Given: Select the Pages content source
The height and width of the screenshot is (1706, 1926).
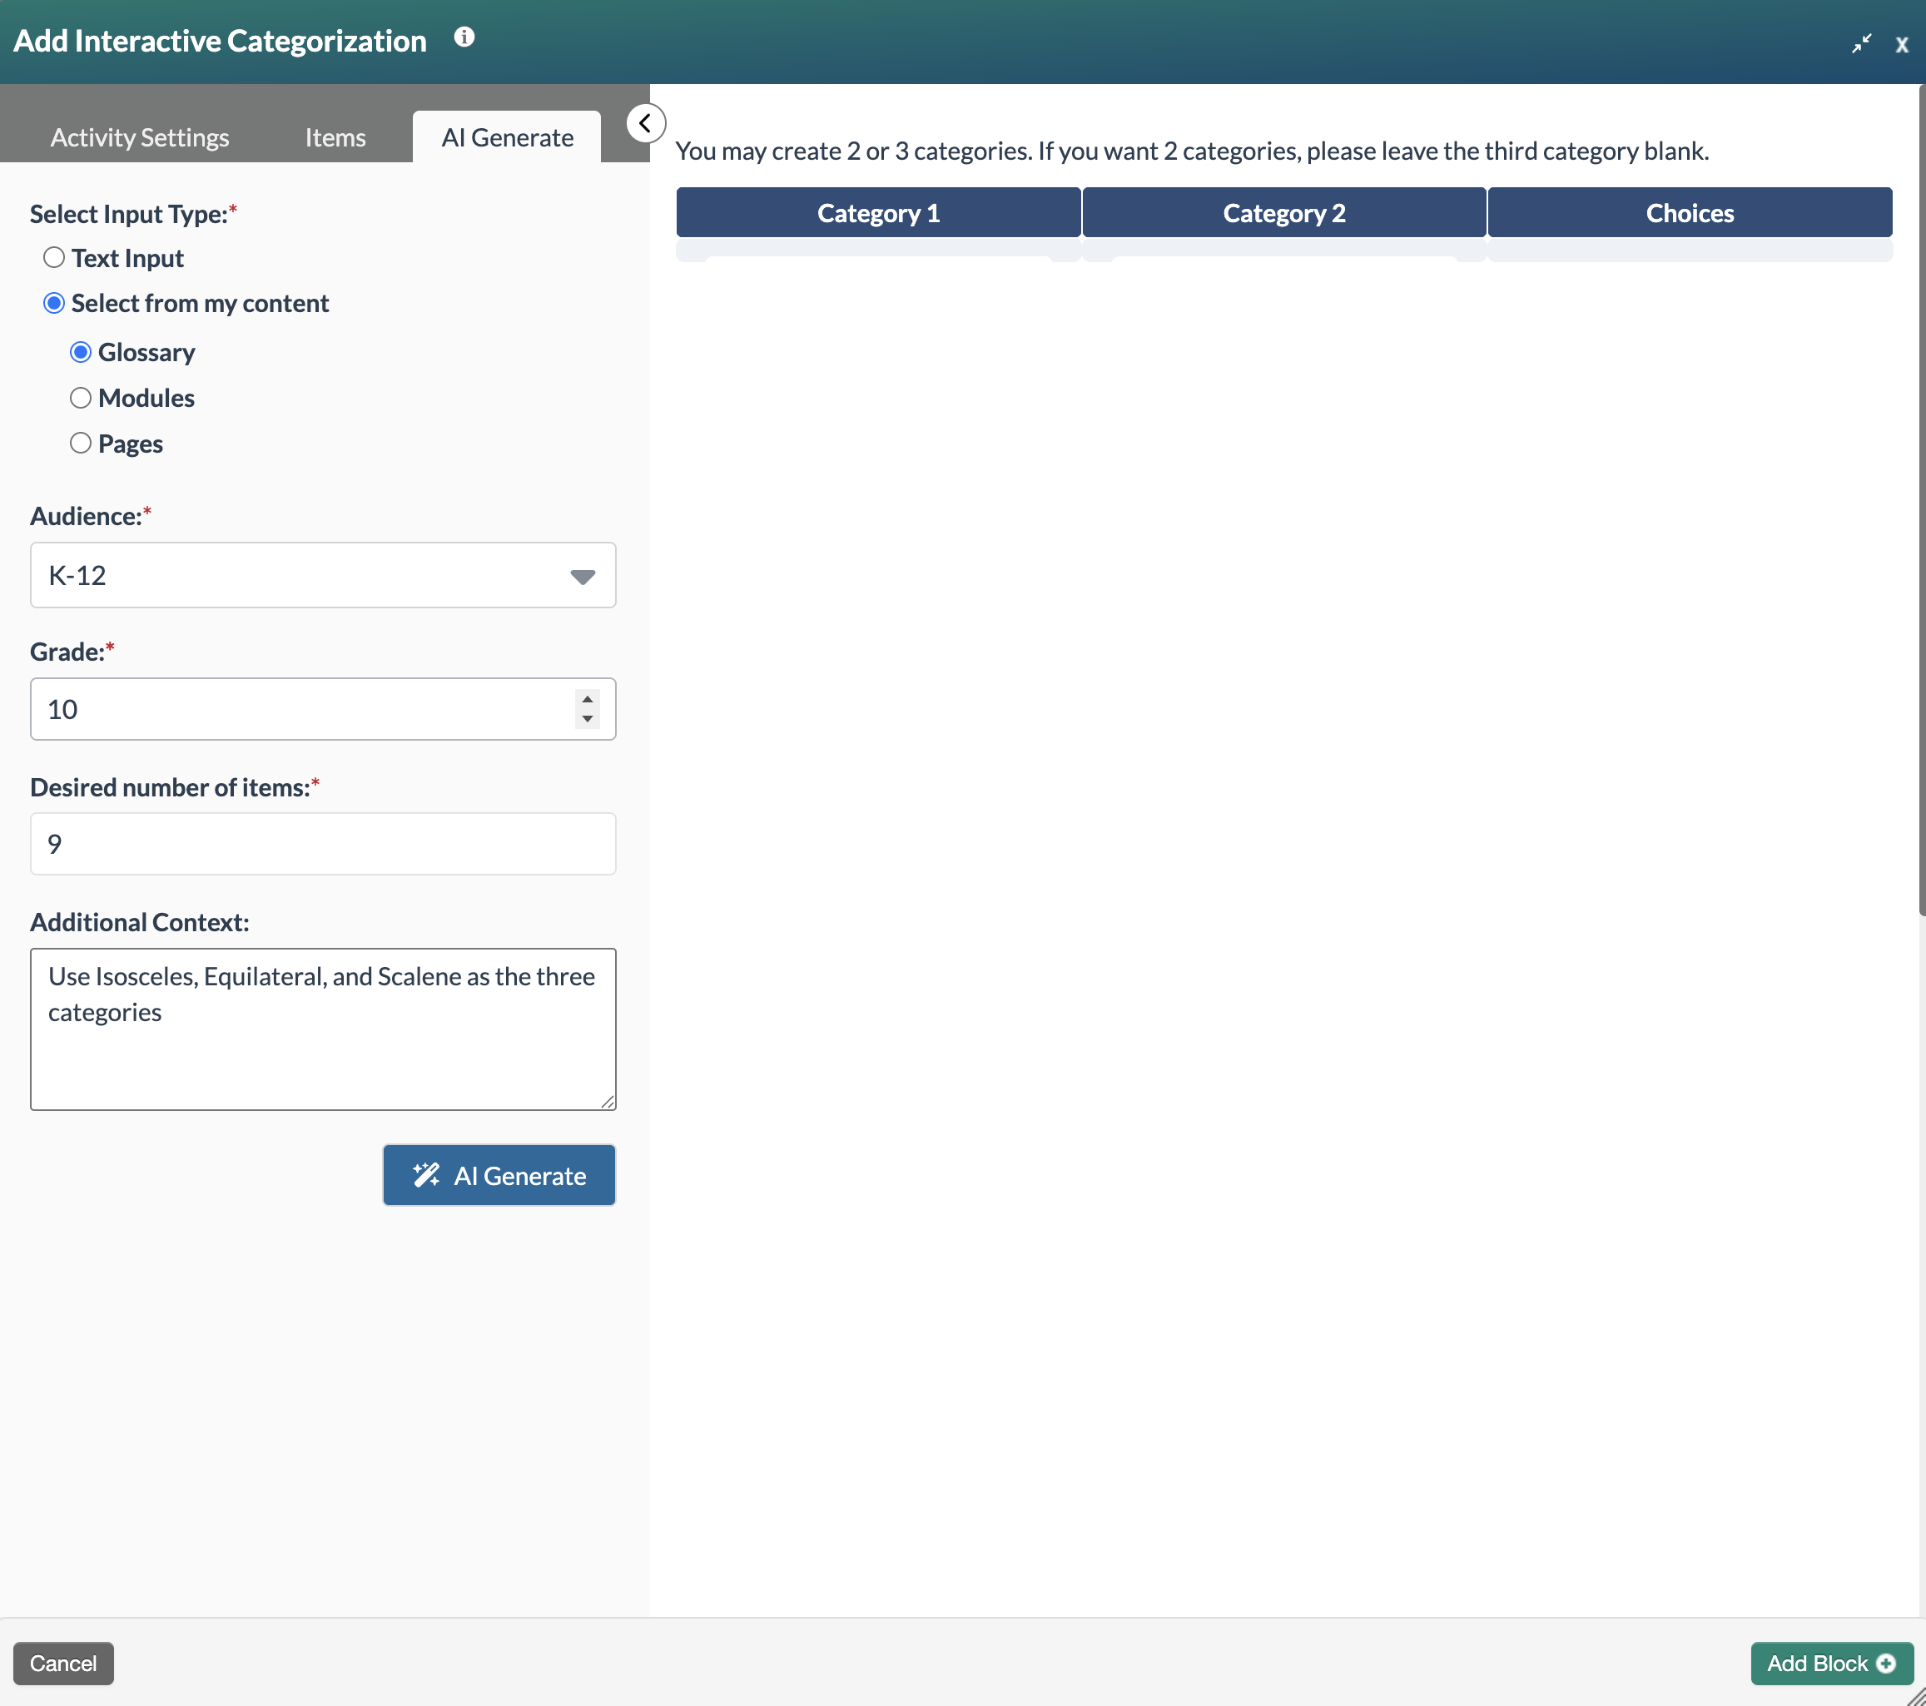Looking at the screenshot, I should click(x=81, y=443).
